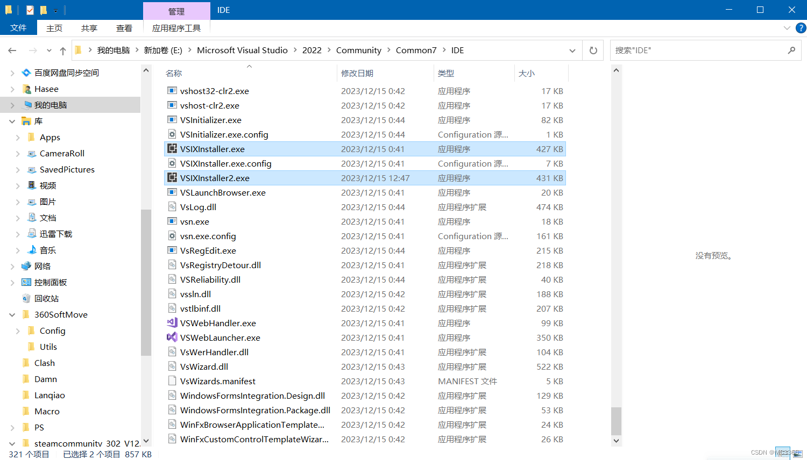This screenshot has width=807, height=460.
Task: Select the VsWizard.dll file row
Action: (365, 366)
